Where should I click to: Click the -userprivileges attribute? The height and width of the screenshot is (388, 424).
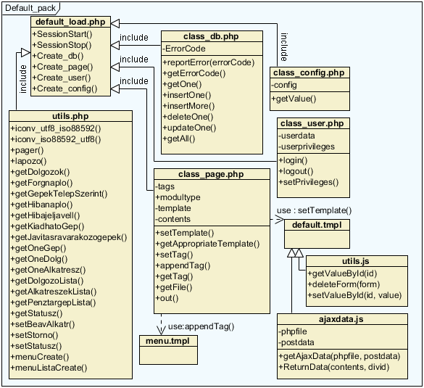click(307, 146)
